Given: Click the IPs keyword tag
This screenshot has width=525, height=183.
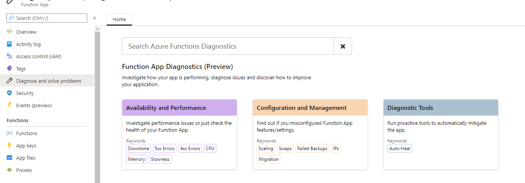Looking at the screenshot, I should 336,149.
